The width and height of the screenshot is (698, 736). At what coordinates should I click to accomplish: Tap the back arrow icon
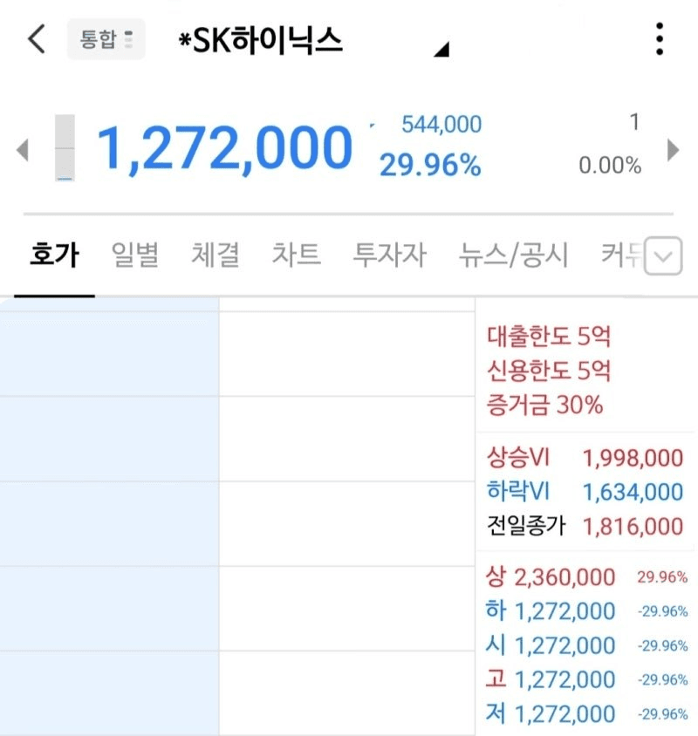[x=37, y=39]
